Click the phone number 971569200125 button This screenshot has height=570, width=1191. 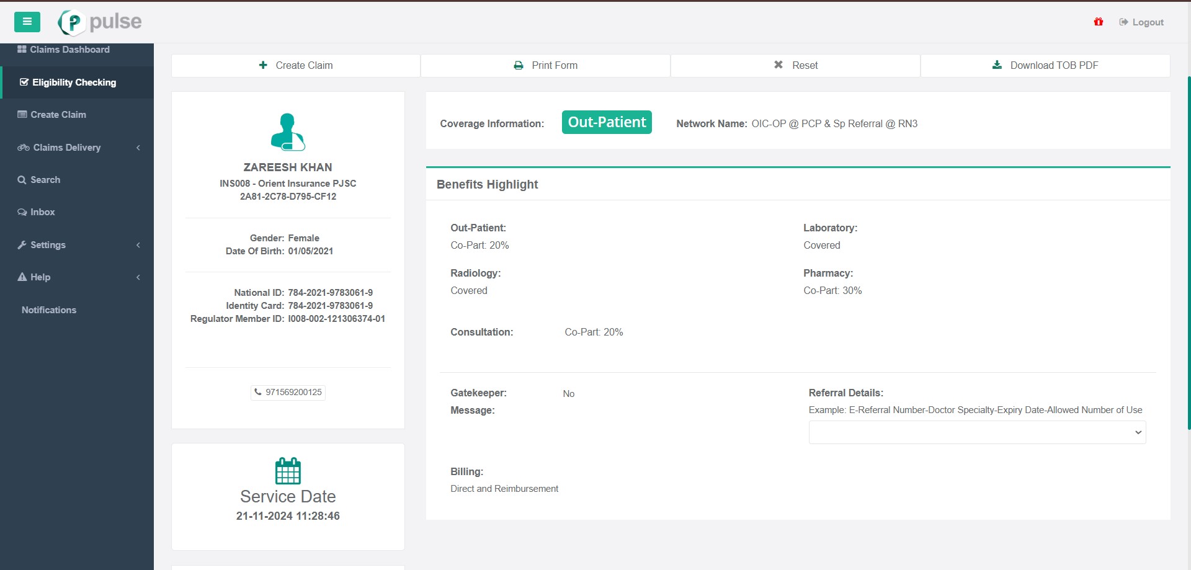288,392
